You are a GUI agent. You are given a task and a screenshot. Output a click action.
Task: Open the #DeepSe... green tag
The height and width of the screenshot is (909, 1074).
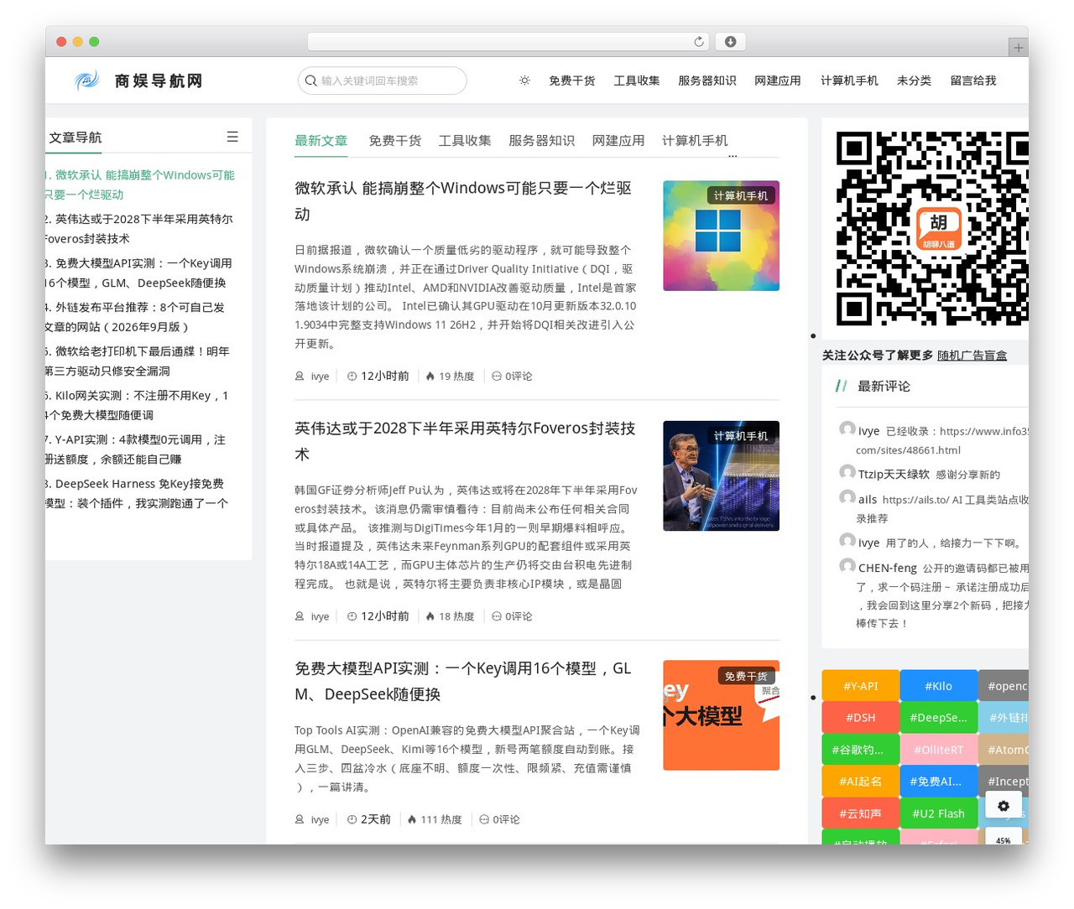tap(939, 718)
